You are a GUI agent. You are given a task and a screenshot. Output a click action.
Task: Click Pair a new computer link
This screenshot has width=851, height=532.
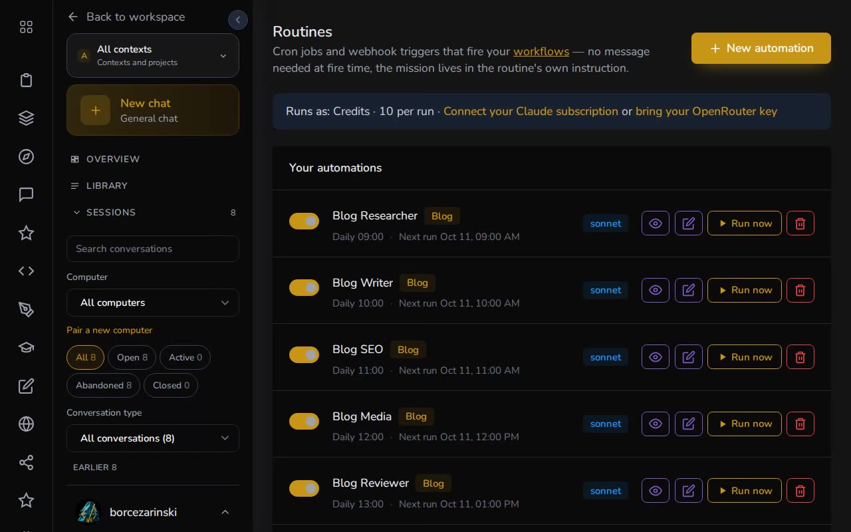110,330
